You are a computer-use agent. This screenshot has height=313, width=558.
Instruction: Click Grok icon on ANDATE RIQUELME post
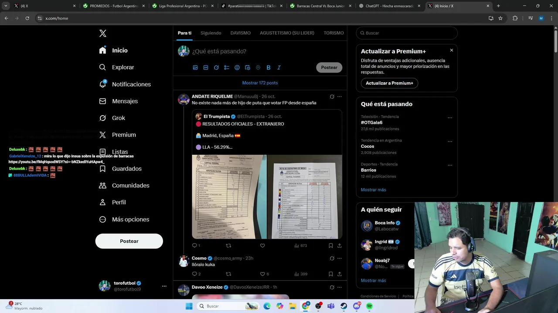point(332,97)
